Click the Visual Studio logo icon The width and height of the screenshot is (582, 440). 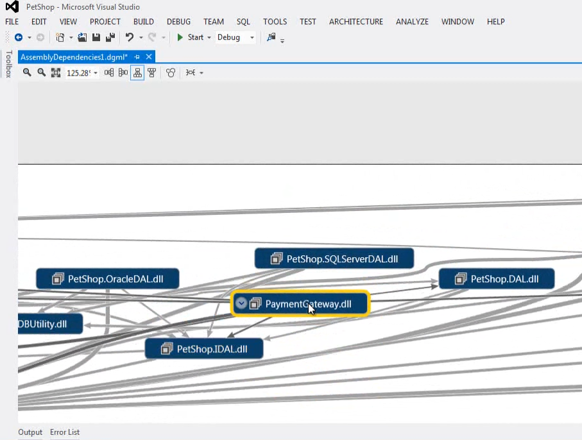pyautogui.click(x=12, y=6)
